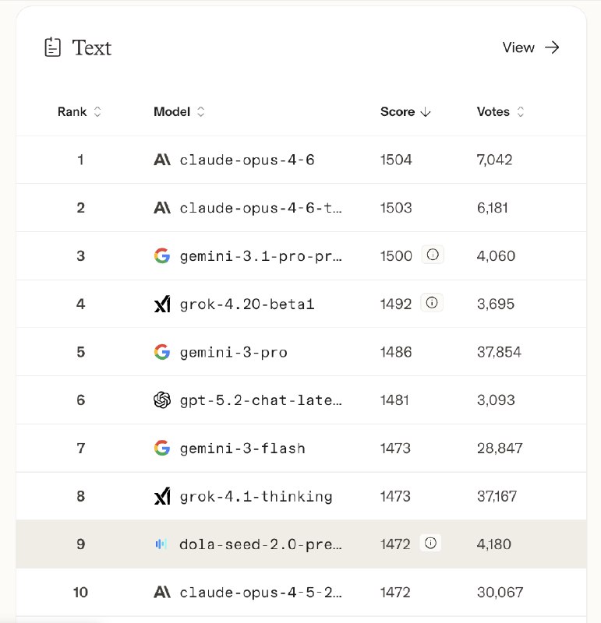Click the dola-seed model logo icon

coord(161,544)
